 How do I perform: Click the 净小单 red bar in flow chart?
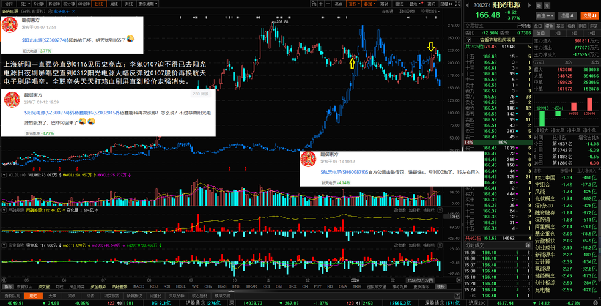pos(590,104)
